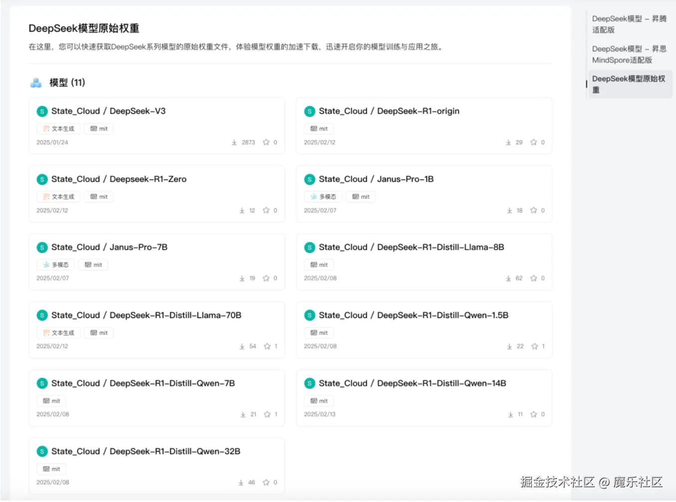Click mit license tag on DeepSeek-R1-origin card
676x502 pixels.
coord(319,129)
